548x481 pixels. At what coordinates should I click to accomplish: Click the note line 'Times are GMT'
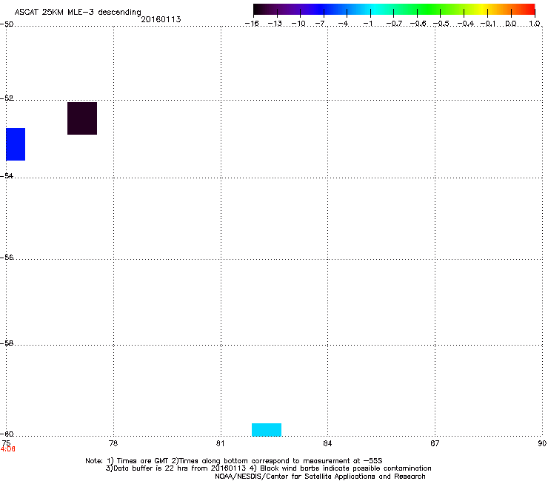tap(143, 461)
